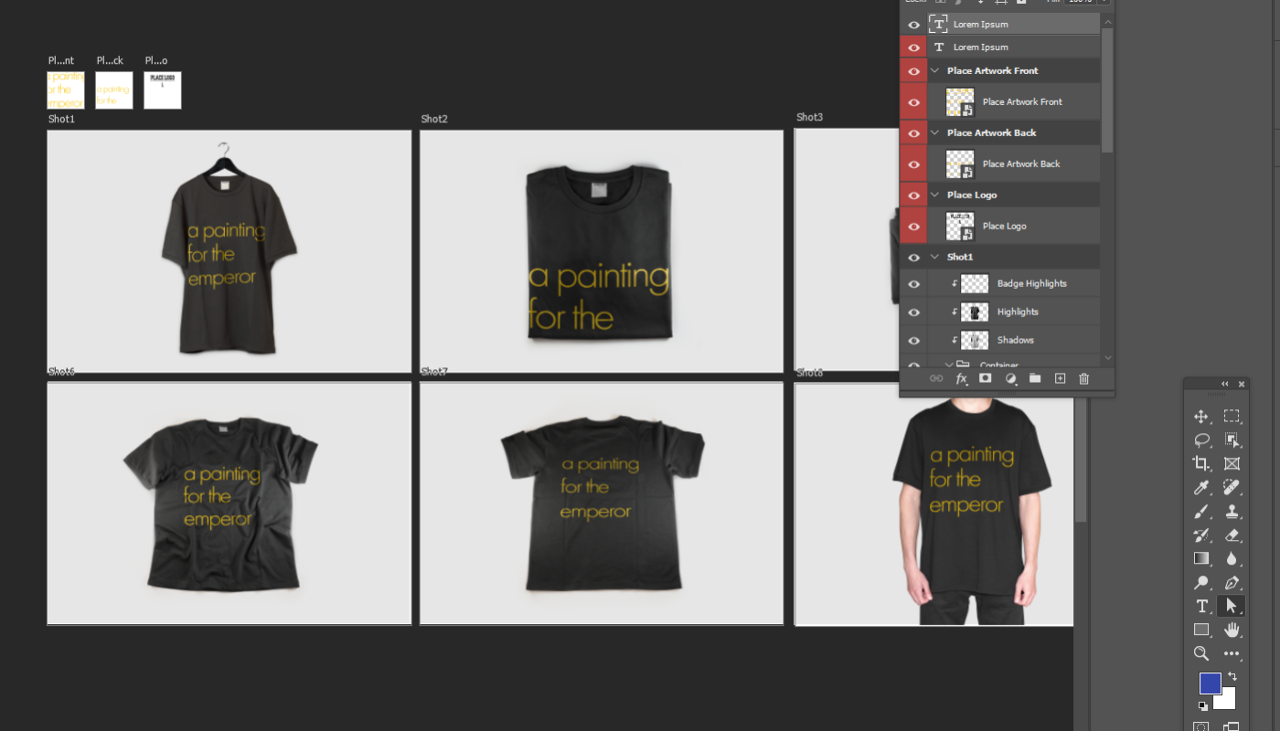Screen dimensions: 1280x731
Task: Delete layer using the trash icon
Action: [1083, 378]
